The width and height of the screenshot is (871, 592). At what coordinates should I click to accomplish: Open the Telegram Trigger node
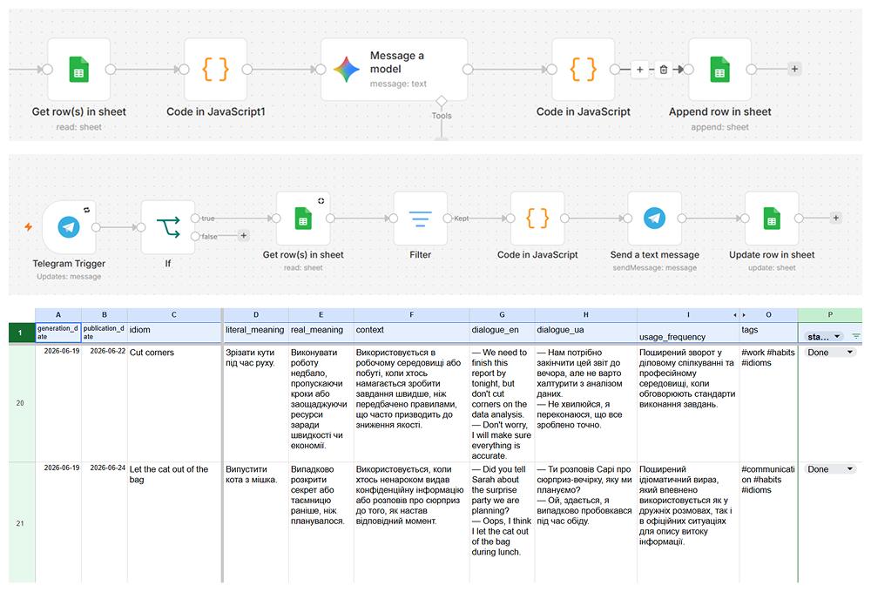[x=69, y=227]
